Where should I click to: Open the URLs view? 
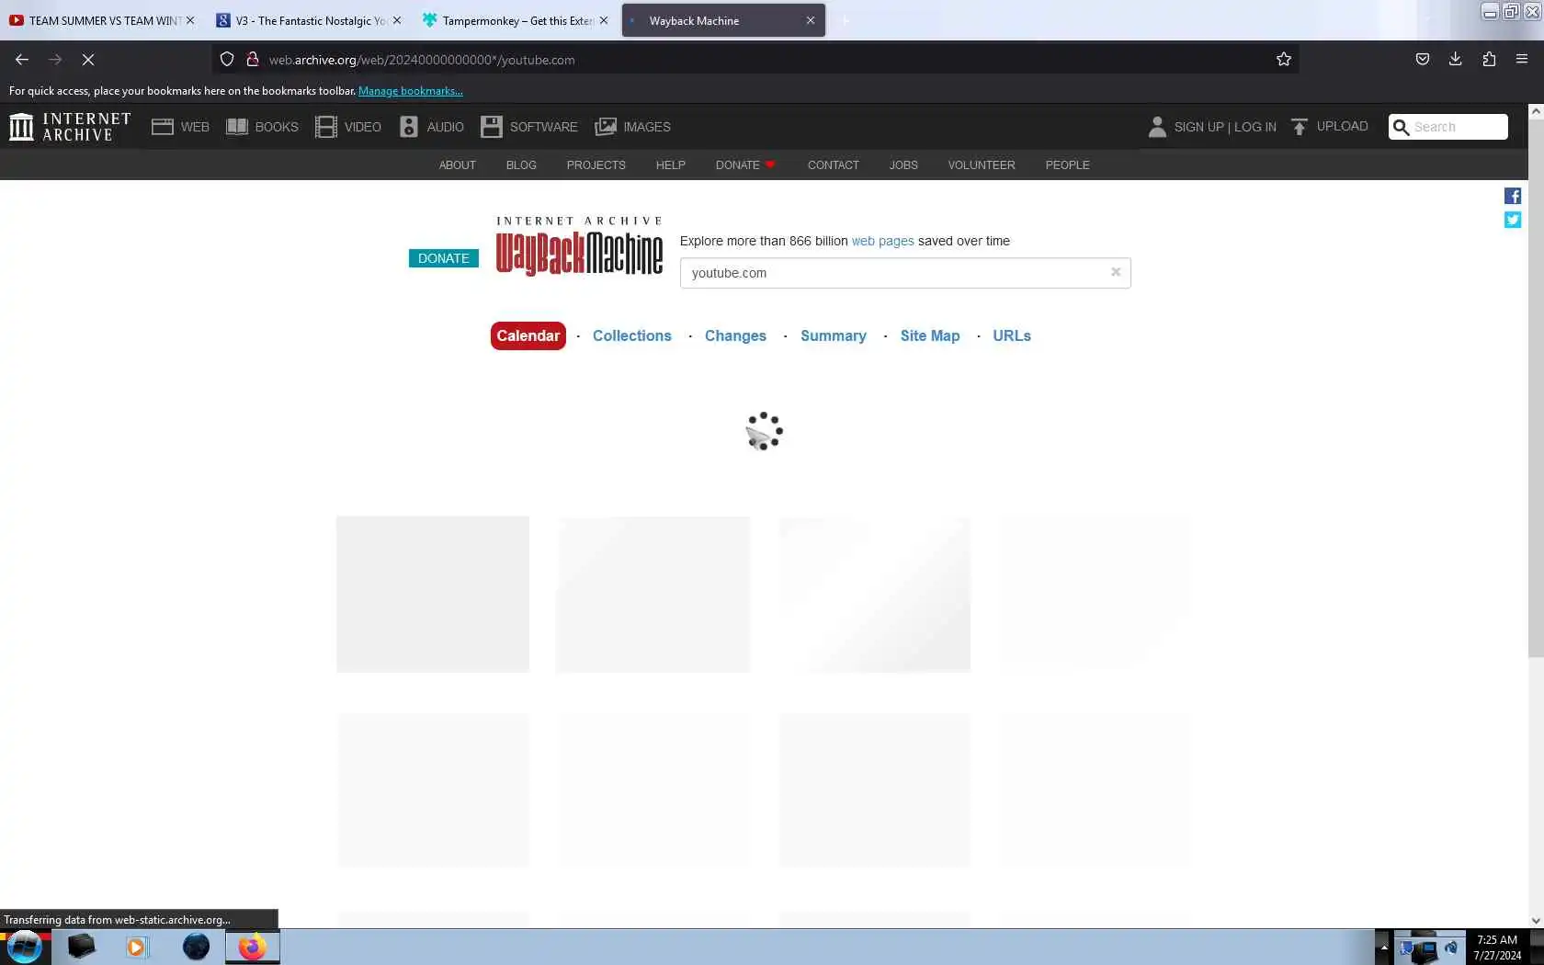tap(1012, 335)
